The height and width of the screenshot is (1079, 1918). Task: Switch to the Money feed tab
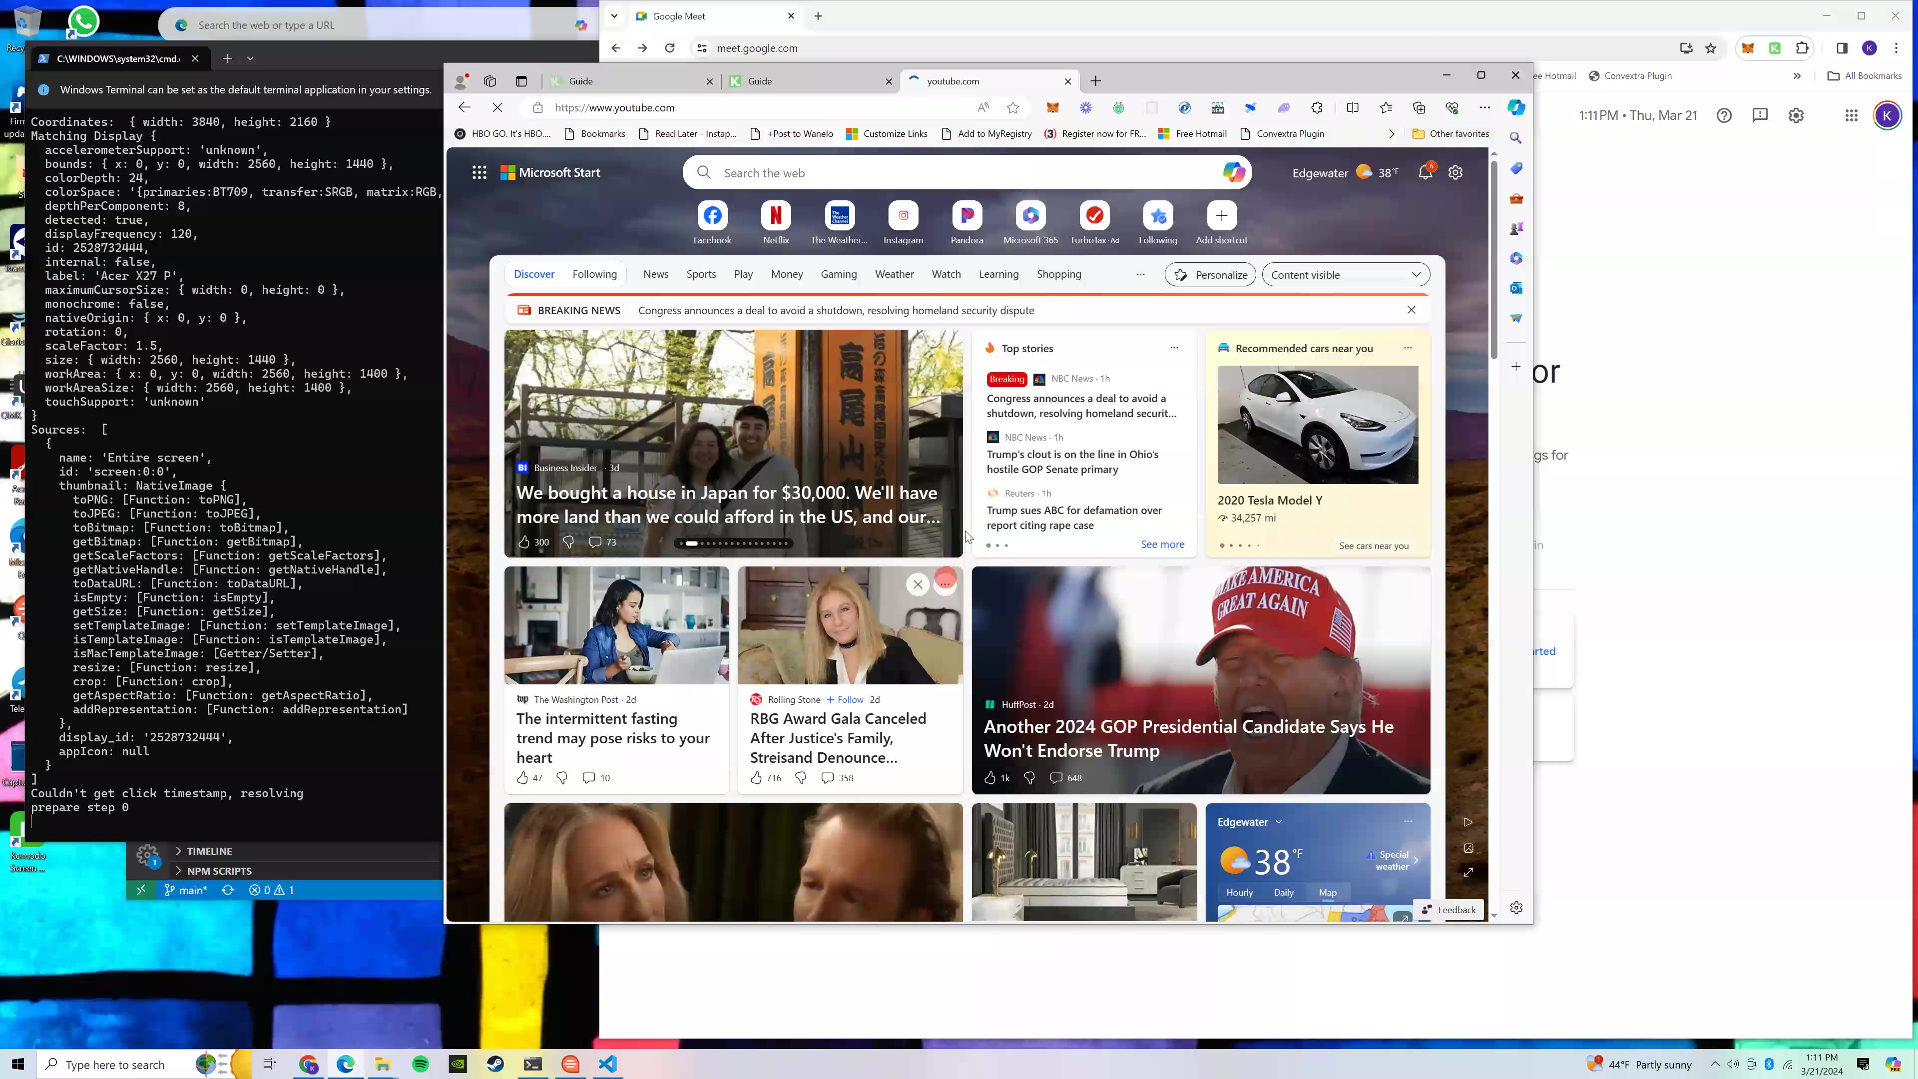click(x=786, y=275)
